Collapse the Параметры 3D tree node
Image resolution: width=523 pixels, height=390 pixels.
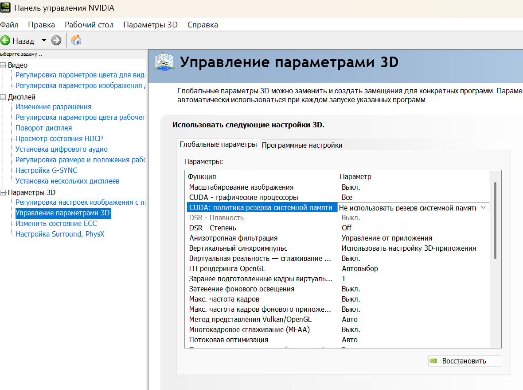[3, 193]
